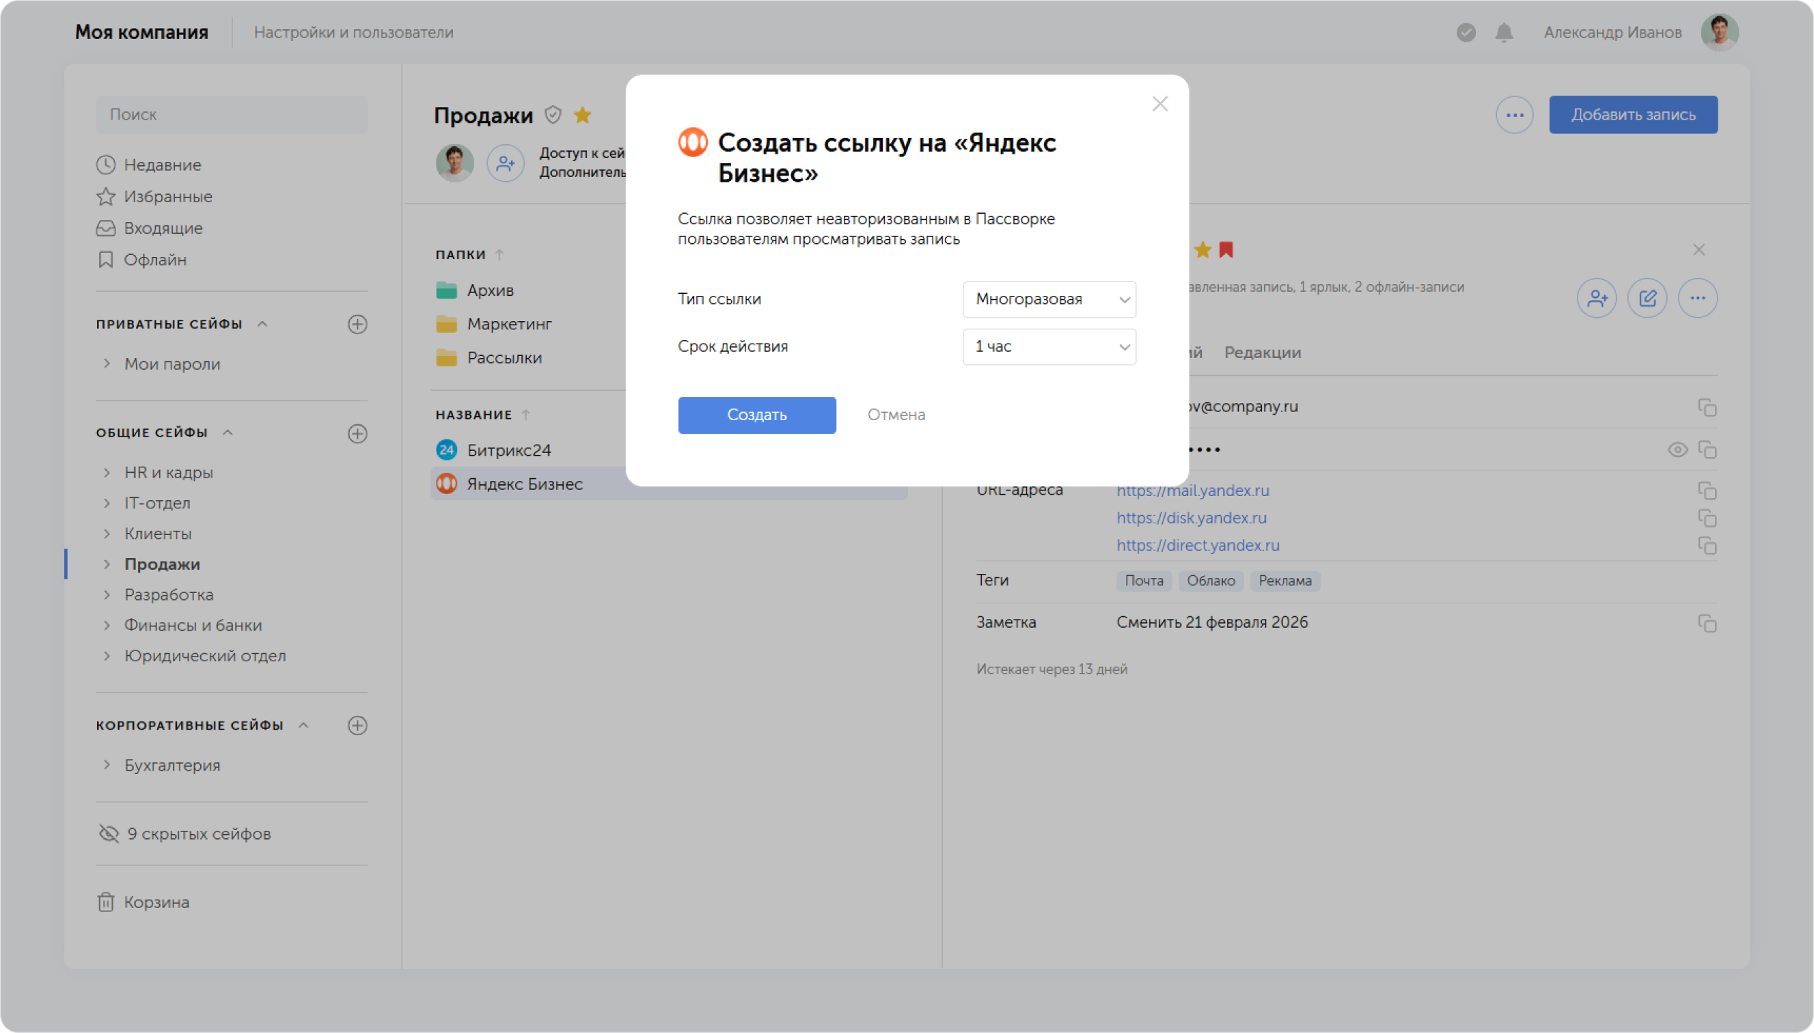This screenshot has width=1814, height=1033.
Task: Show «9 скрытых сейфов»
Action: coord(184,834)
